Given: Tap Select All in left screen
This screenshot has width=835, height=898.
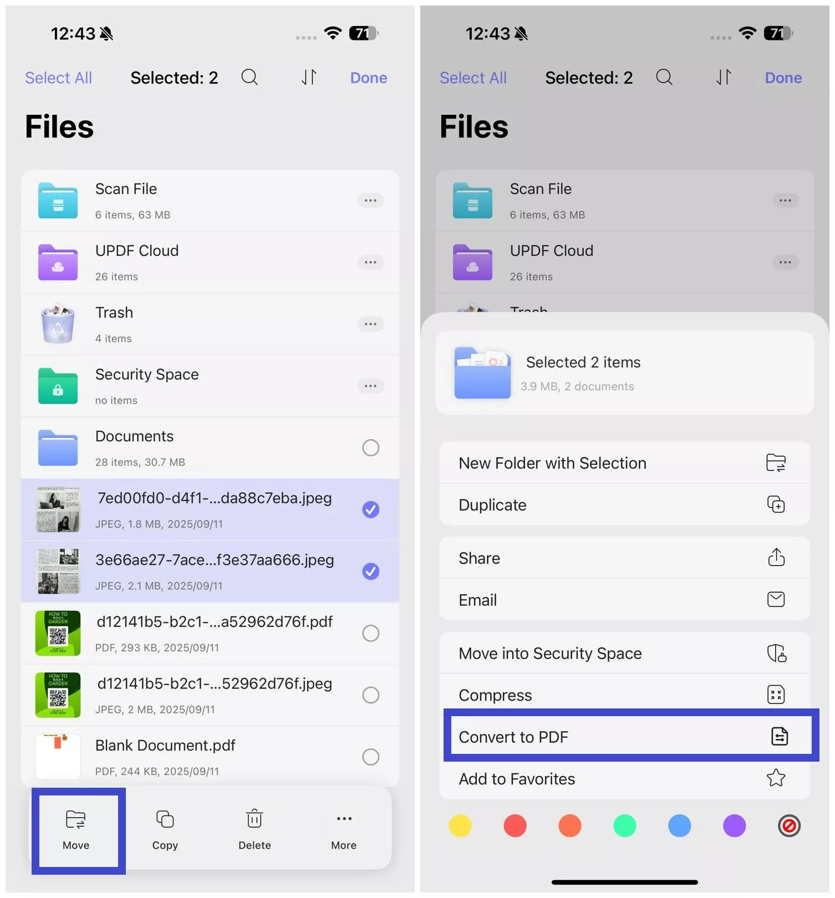Looking at the screenshot, I should coord(58,78).
